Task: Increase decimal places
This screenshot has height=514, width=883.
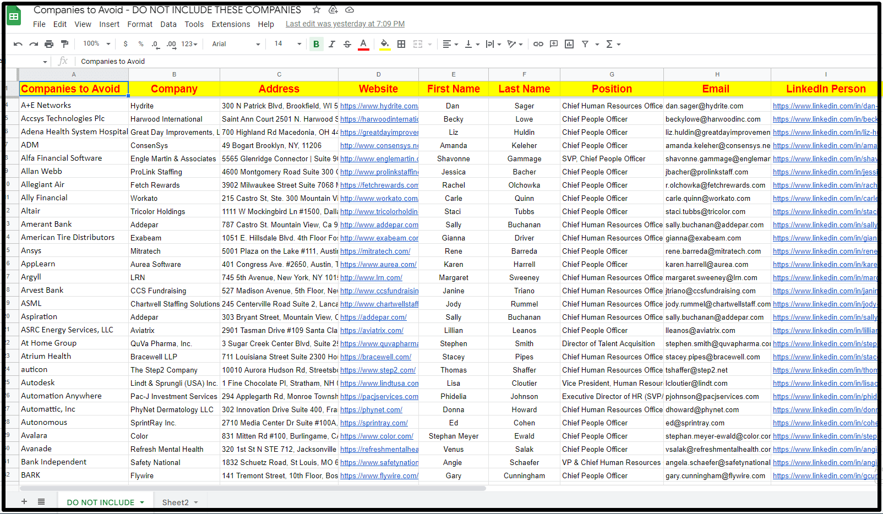Action: (x=171, y=44)
